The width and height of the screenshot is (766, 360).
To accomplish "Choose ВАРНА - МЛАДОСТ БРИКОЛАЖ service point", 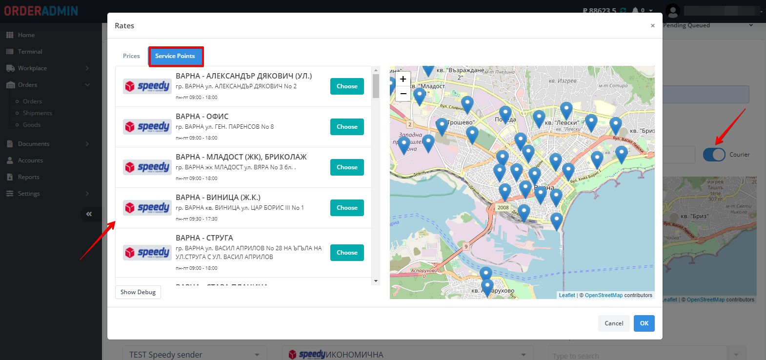I will pos(347,167).
